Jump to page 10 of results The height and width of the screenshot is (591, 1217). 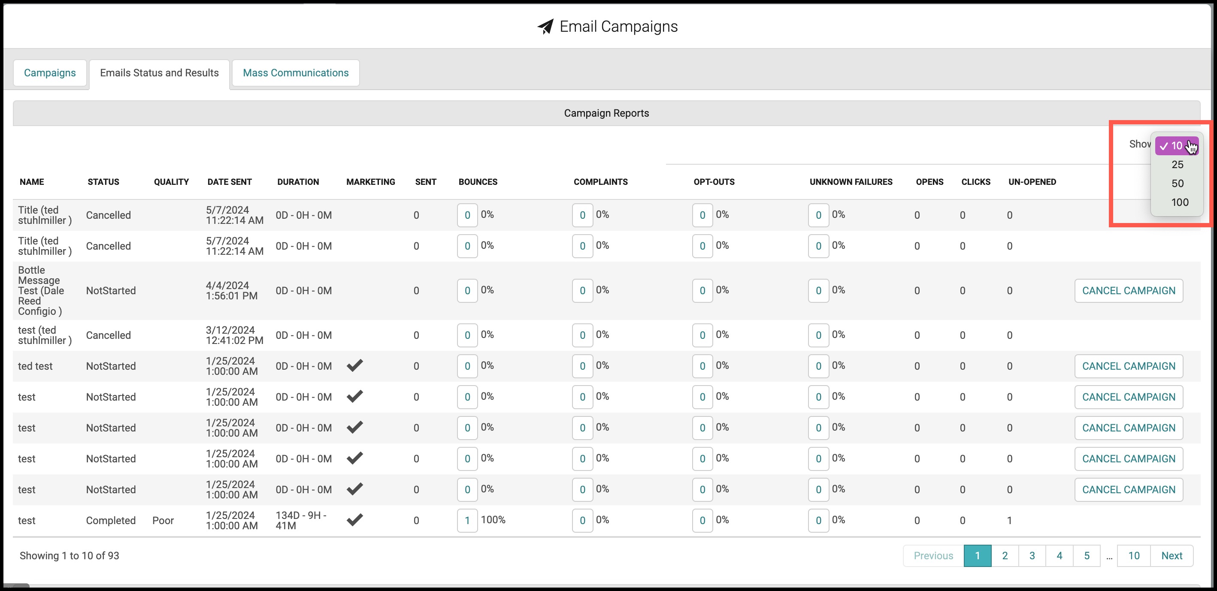[1134, 555]
